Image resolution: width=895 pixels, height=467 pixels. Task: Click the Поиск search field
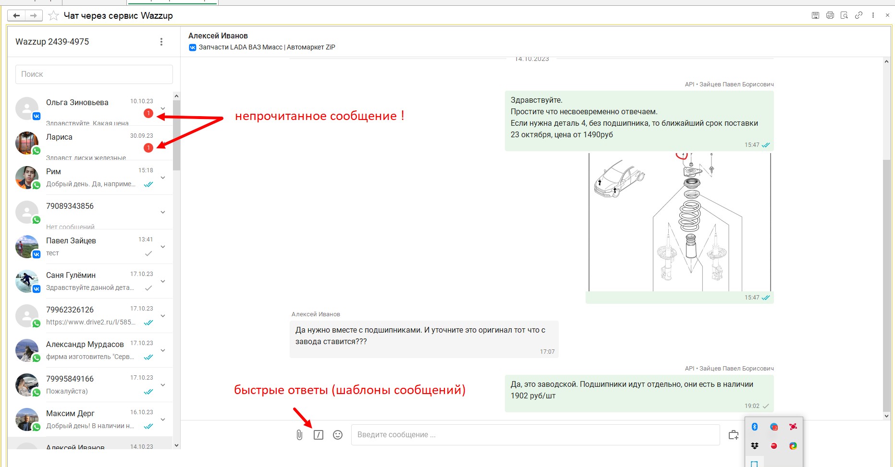[94, 74]
